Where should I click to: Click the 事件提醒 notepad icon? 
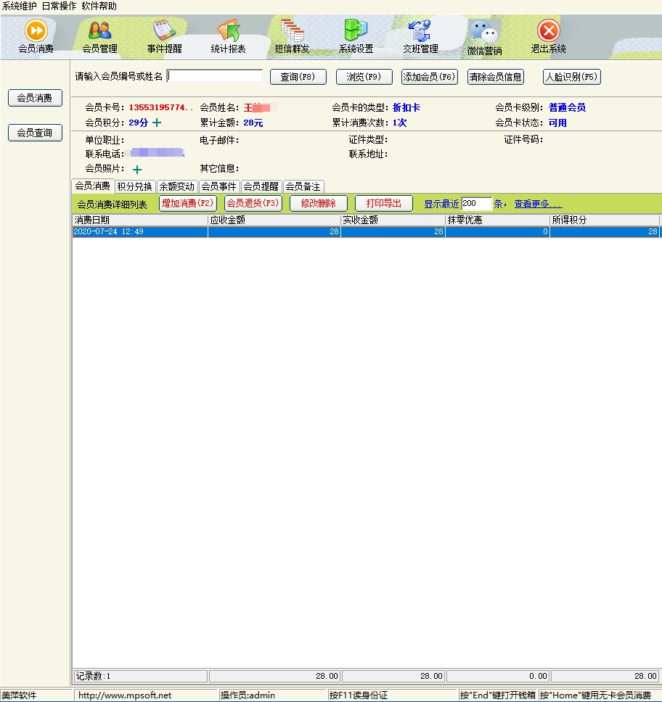pyautogui.click(x=164, y=31)
